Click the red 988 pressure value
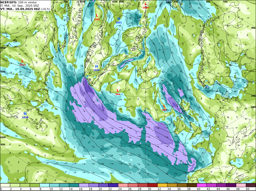Image resolution: width=256 pixels, height=191 pixels. coord(164,110)
